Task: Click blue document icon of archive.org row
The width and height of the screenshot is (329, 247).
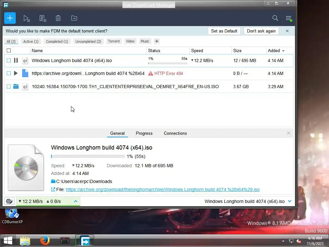Action: [25, 73]
